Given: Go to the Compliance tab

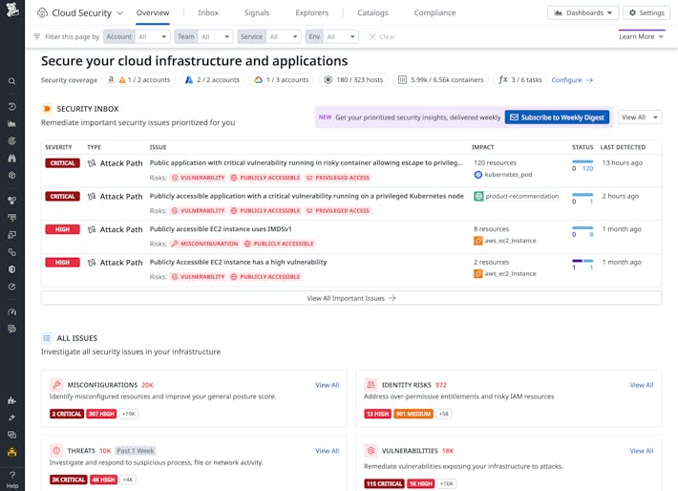Looking at the screenshot, I should coord(434,13).
